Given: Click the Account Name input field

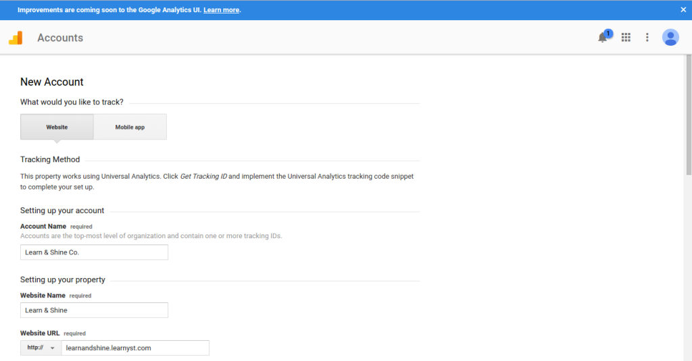Looking at the screenshot, I should coord(94,252).
